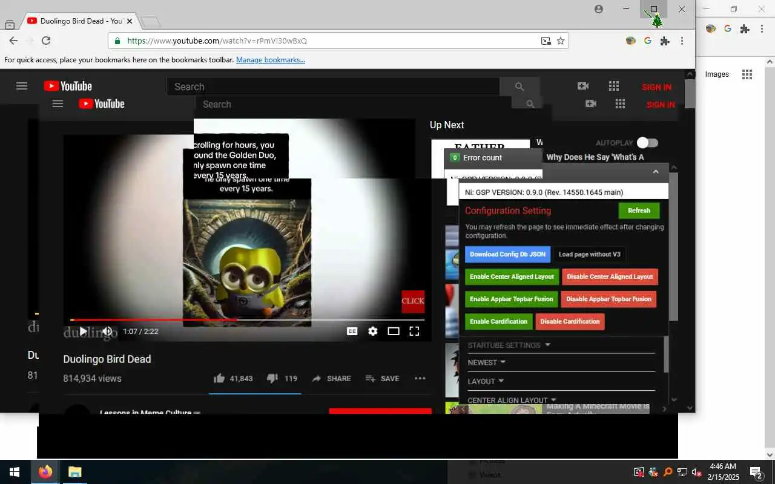
Task: Open the inner overlapped YouTube hamburger menu
Action: pos(58,103)
